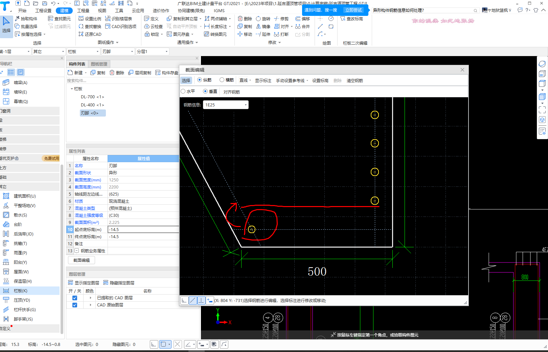This screenshot has width=548, height=352.
Task: Click 转换图元 convert element tool
Action: (215, 34)
